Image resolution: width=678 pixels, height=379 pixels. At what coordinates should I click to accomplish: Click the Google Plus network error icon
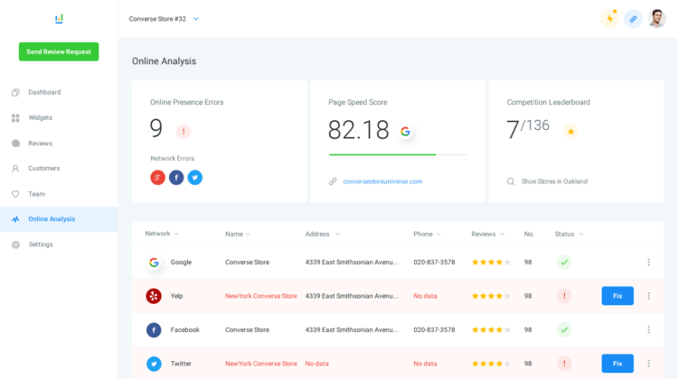[x=158, y=178]
